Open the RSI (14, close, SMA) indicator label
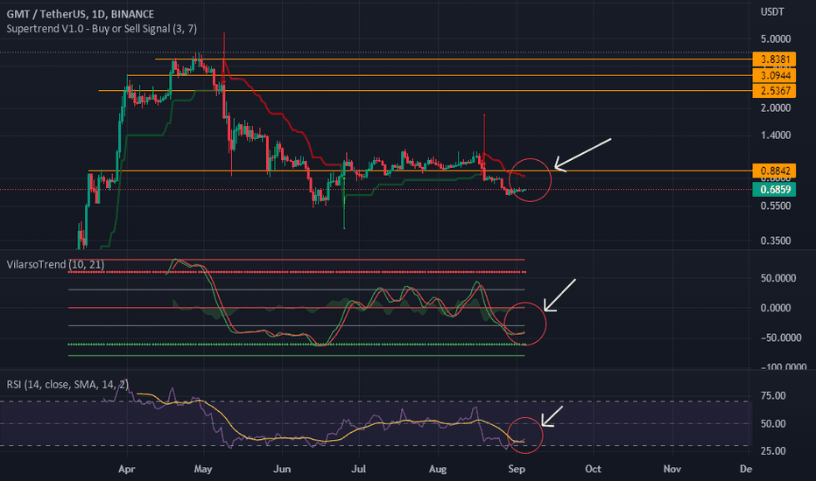This screenshot has width=816, height=481. [67, 384]
